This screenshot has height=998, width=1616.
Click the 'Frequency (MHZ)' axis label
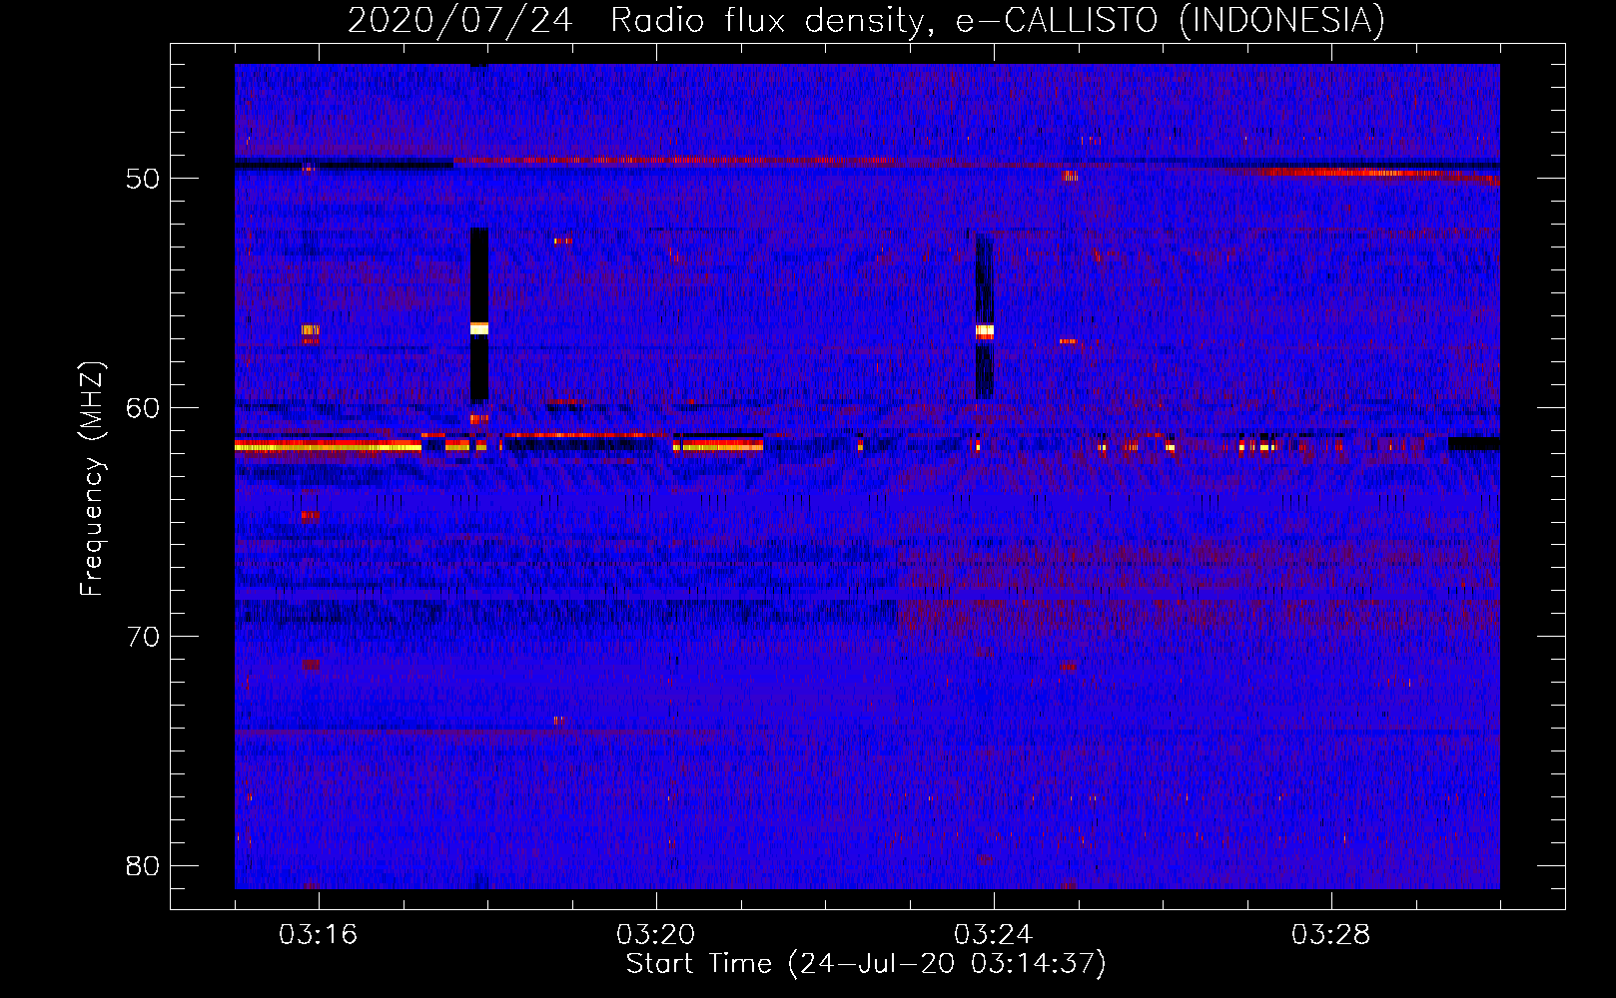coord(92,479)
